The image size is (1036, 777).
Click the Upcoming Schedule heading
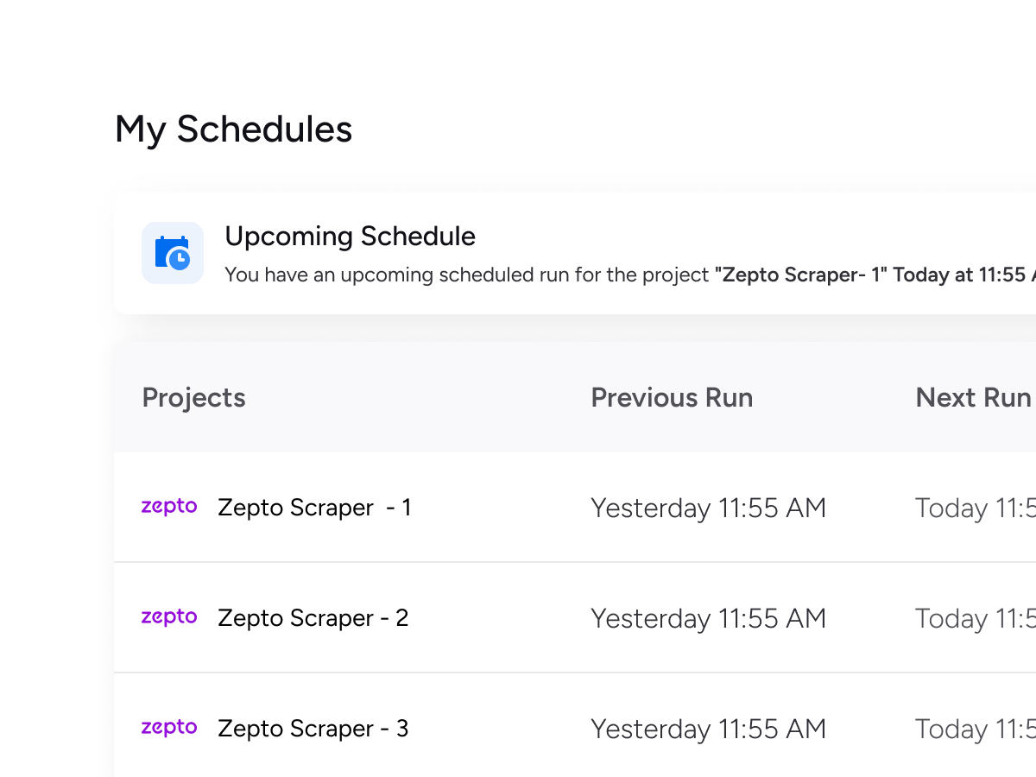[350, 237]
